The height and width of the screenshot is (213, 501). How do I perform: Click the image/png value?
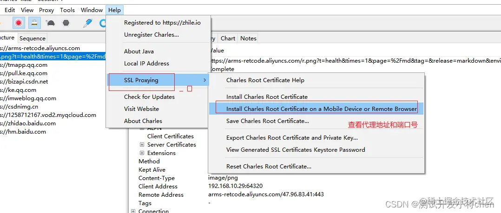(223, 178)
